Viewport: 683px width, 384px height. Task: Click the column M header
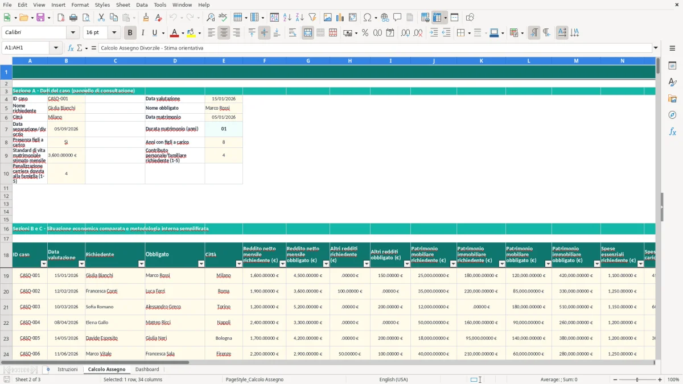pyautogui.click(x=576, y=60)
